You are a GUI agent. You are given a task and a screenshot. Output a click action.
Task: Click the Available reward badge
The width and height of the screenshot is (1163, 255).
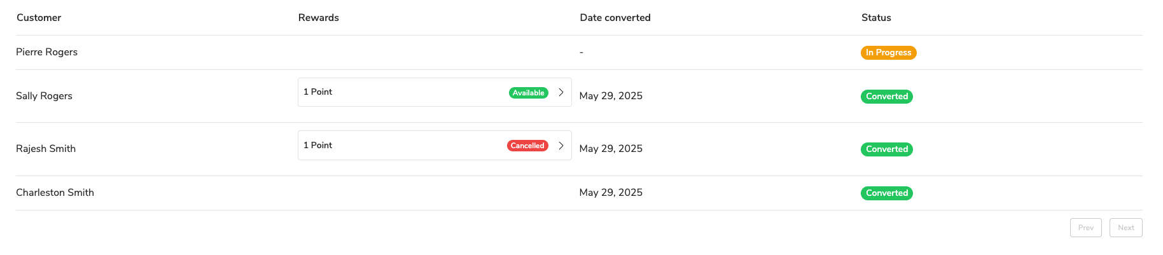point(528,93)
